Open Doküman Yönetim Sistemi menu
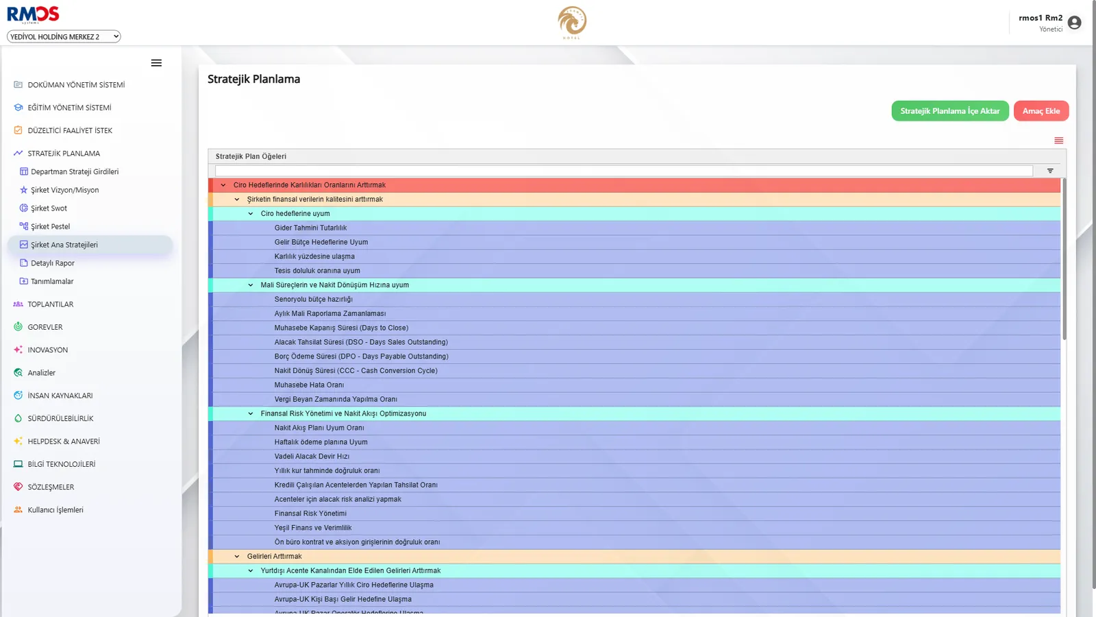Viewport: 1096px width, 617px height. coord(76,85)
